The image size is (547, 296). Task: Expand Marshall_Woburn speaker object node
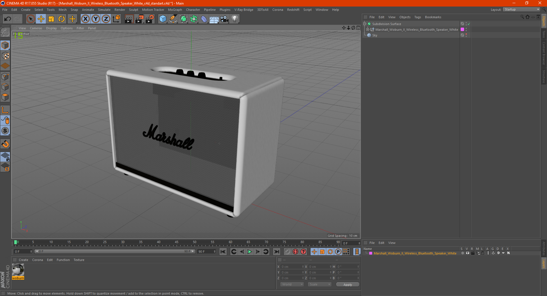coord(368,30)
